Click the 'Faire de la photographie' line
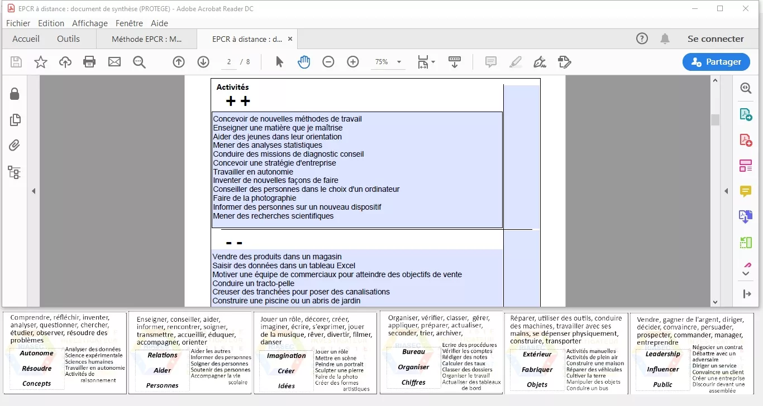This screenshot has width=763, height=406. click(x=255, y=198)
